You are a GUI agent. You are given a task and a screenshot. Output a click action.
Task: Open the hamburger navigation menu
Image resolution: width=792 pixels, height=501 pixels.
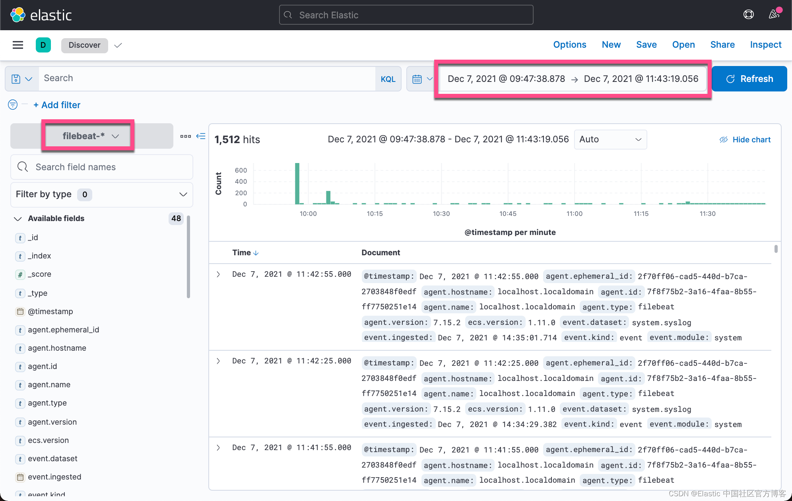point(18,45)
